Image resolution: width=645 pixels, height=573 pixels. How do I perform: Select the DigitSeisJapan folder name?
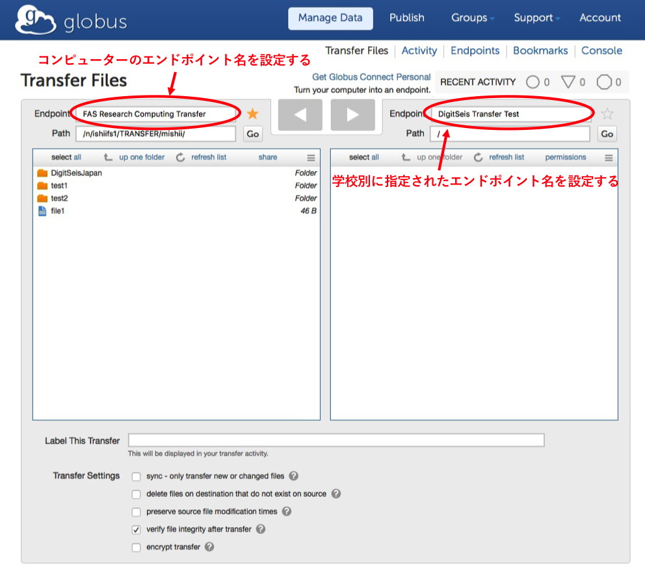coord(77,173)
